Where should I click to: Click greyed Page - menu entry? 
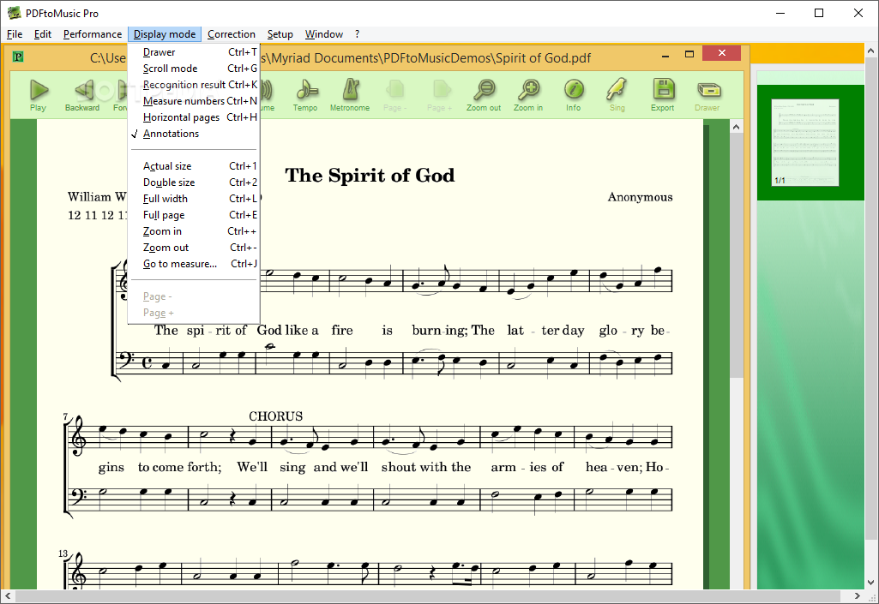(194, 296)
